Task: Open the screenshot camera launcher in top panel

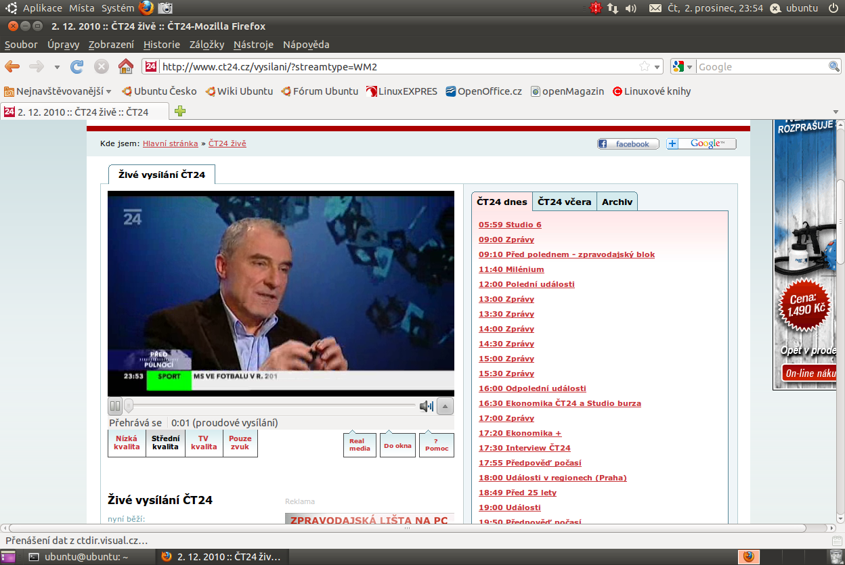Action: 165,8
